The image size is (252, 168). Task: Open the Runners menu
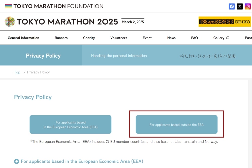pos(61,38)
